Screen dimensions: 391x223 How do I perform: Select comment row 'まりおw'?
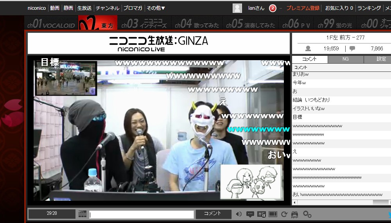pos(341,74)
